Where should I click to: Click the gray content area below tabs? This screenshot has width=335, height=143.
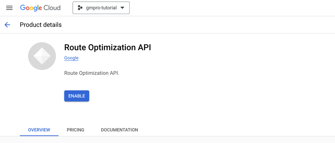[167, 140]
